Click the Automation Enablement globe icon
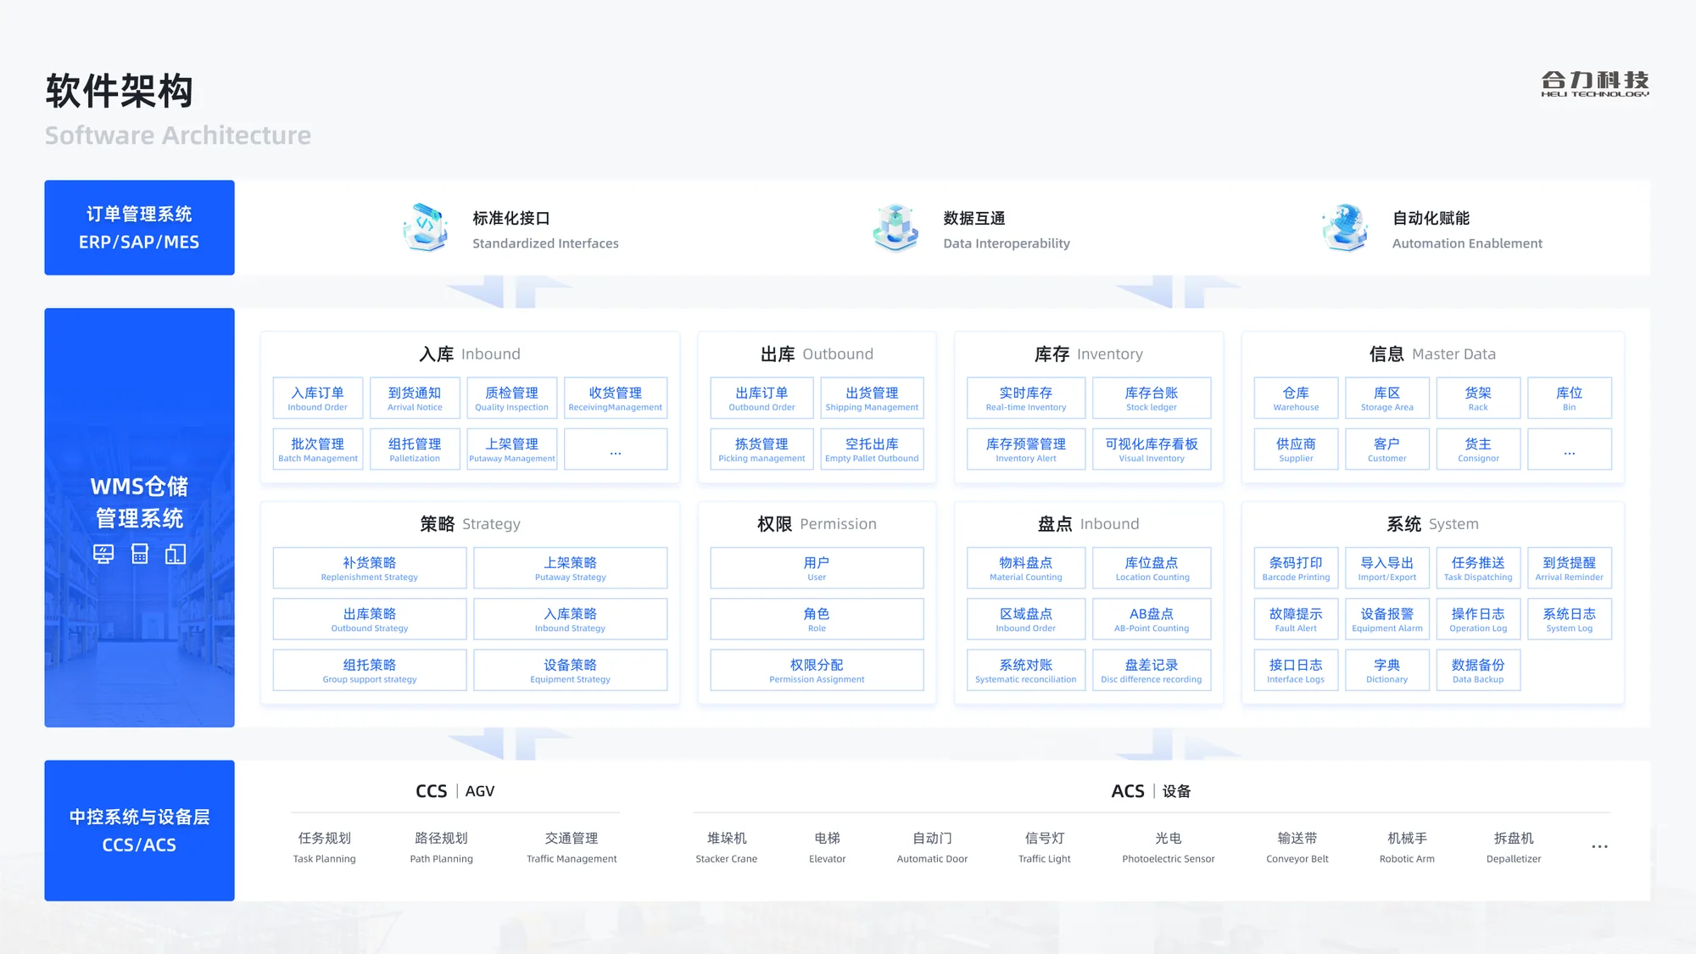The image size is (1696, 954). click(1346, 227)
